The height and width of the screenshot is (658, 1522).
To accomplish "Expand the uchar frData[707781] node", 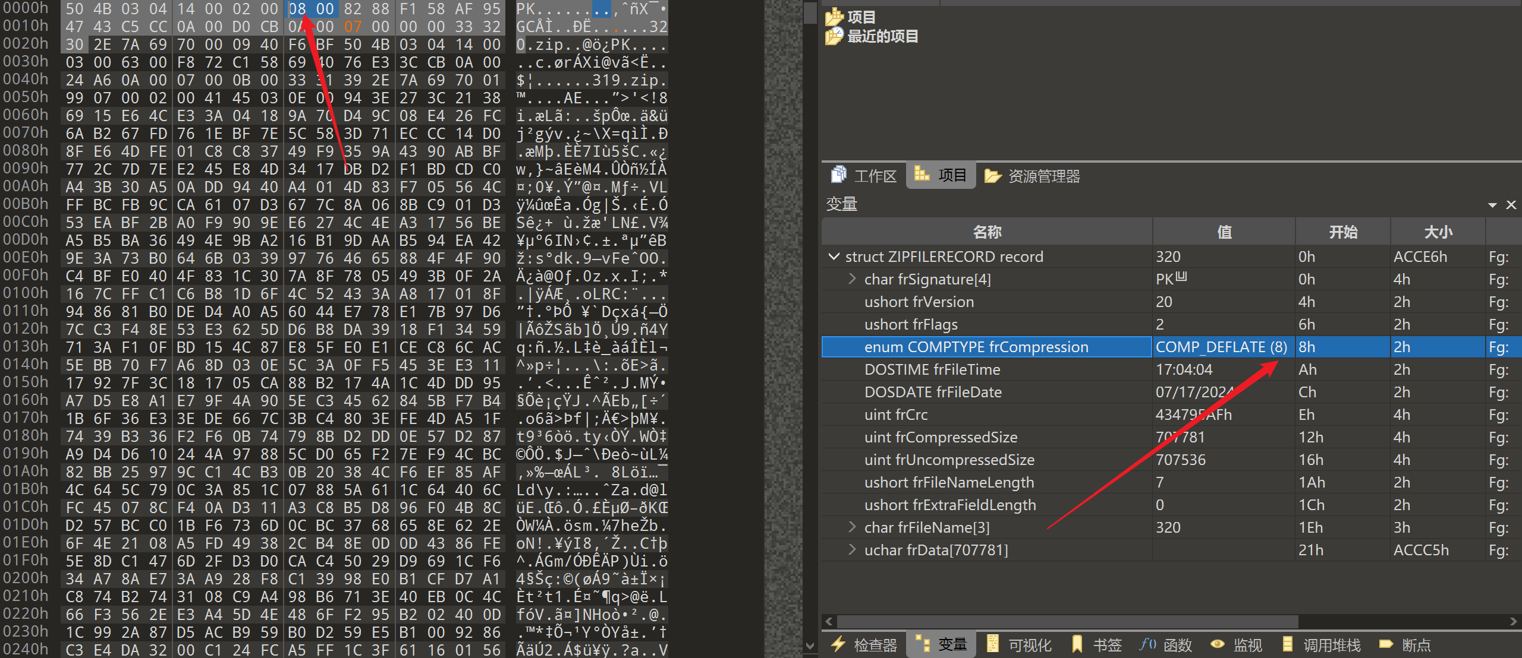I will pos(852,550).
